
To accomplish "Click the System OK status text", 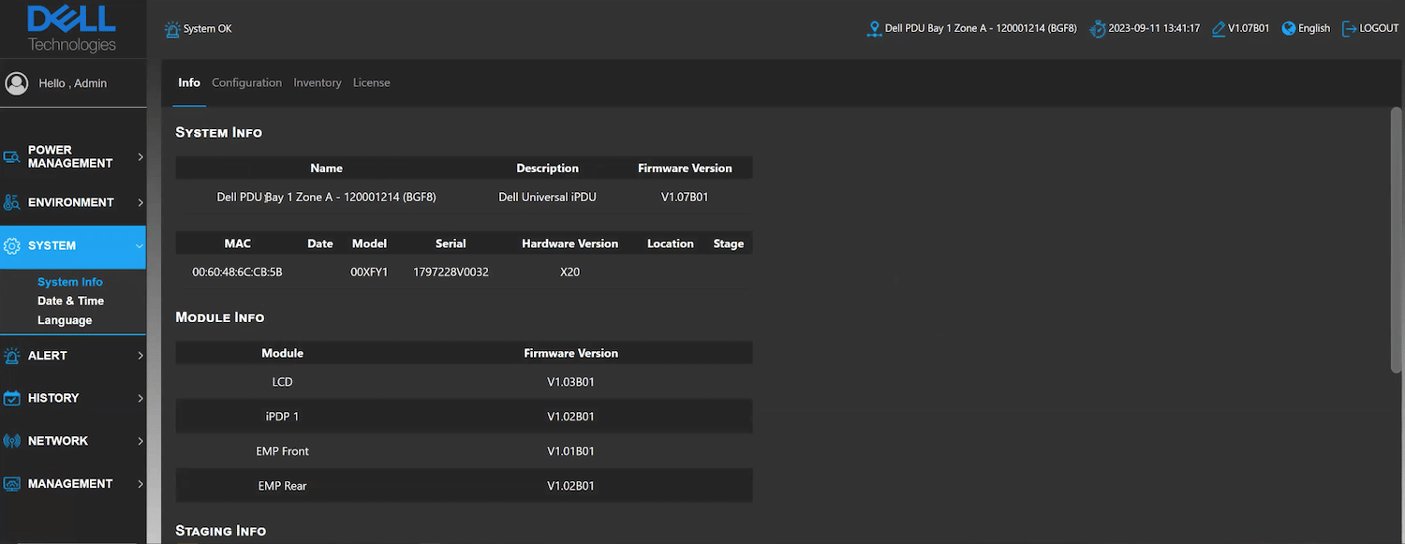I will pyautogui.click(x=207, y=29).
